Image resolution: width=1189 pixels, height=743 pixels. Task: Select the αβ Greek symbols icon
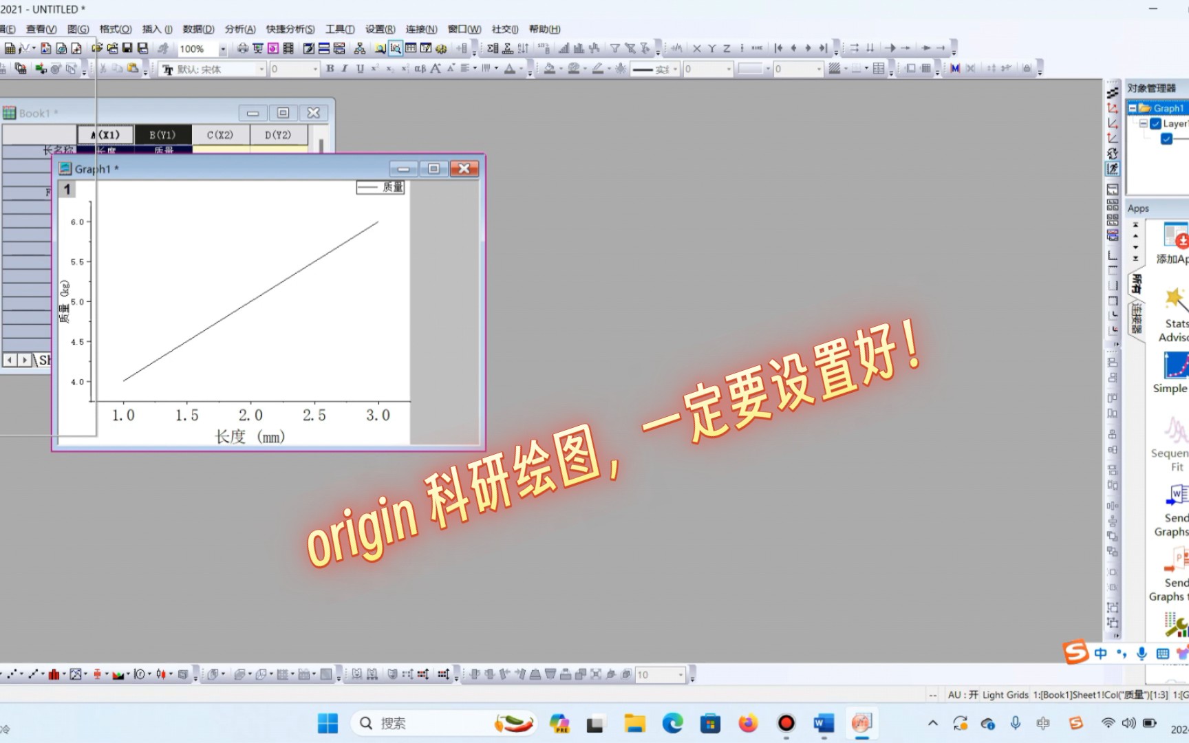[x=420, y=69]
